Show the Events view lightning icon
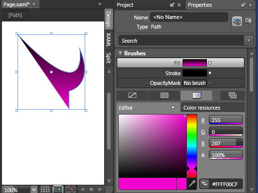 (x=249, y=21)
